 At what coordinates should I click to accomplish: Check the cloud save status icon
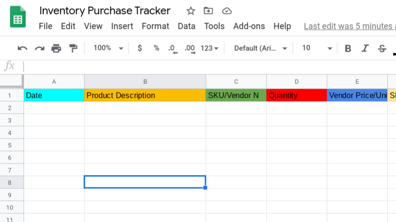point(227,11)
